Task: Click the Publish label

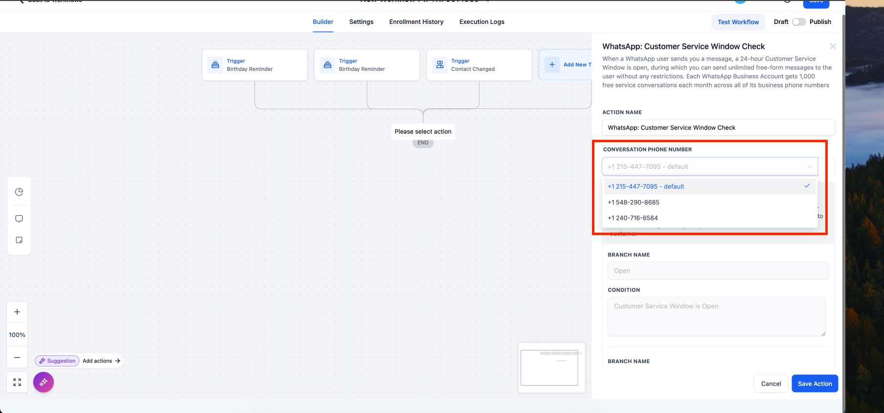Action: click(x=820, y=22)
